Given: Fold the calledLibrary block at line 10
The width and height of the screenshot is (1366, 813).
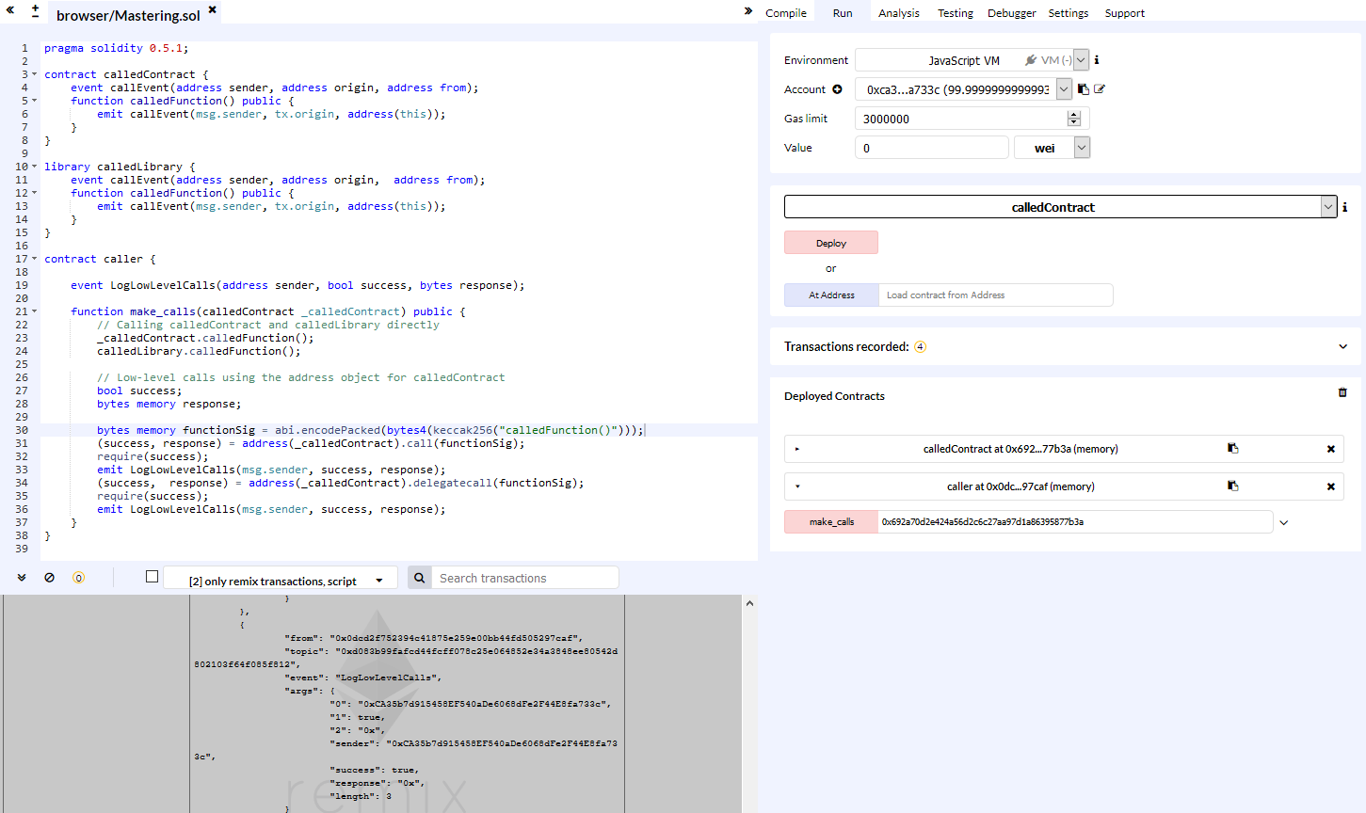Looking at the screenshot, I should [35, 167].
